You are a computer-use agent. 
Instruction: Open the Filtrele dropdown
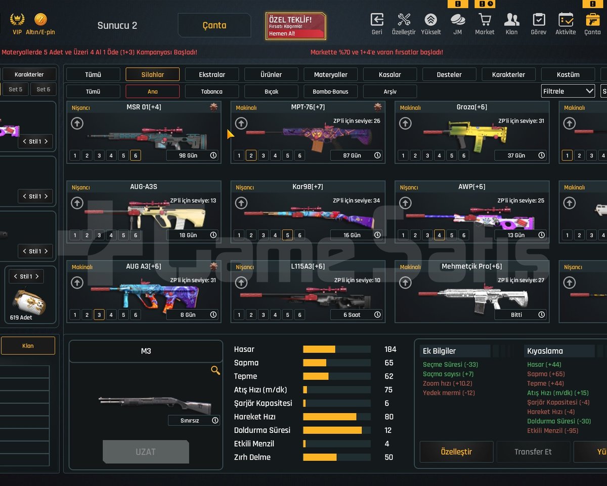568,91
